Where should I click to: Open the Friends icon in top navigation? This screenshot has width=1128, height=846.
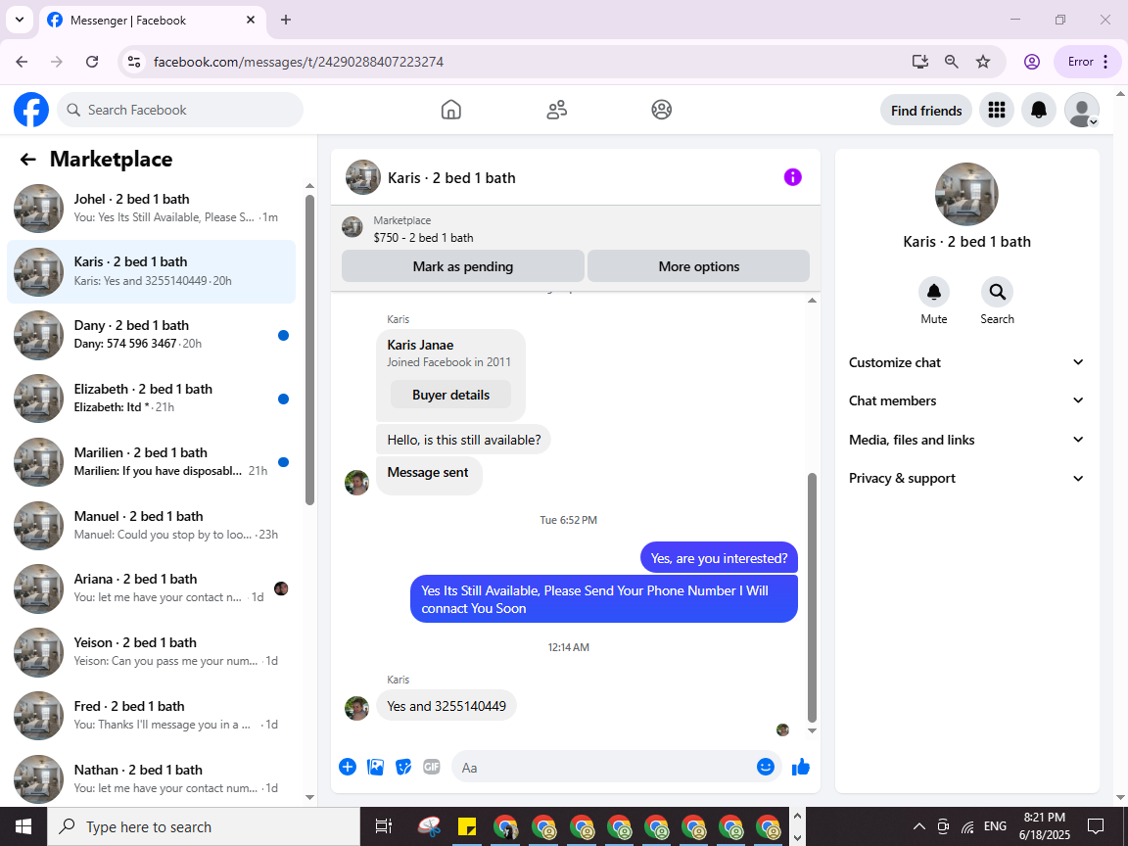557,110
